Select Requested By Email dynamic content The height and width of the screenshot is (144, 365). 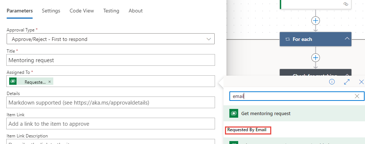pos(247,130)
